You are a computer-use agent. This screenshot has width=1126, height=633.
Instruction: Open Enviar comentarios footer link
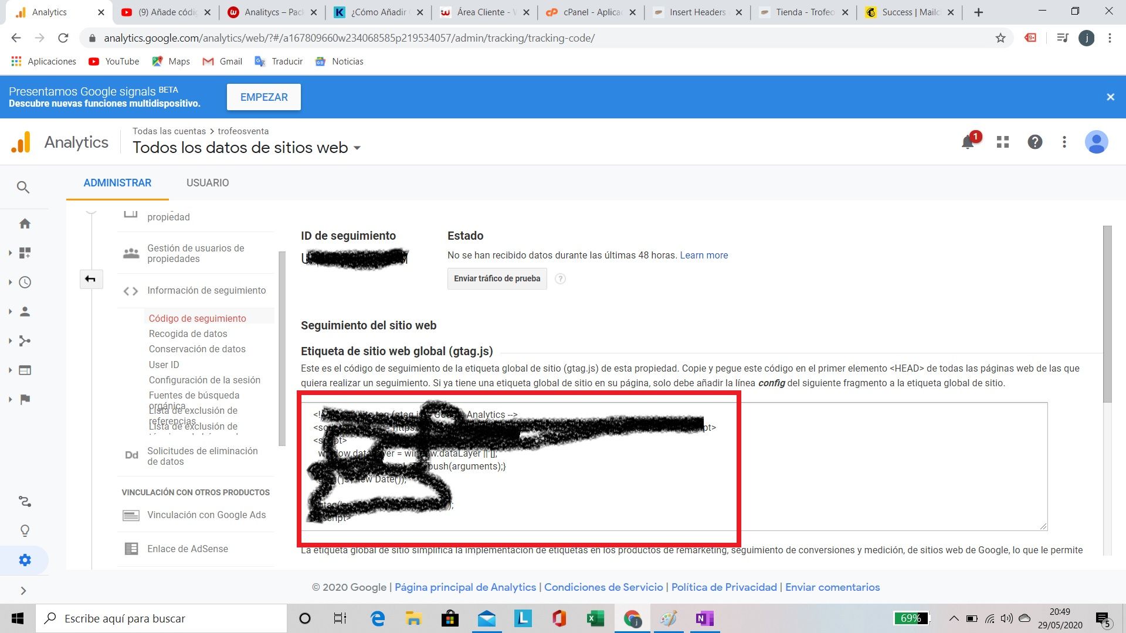832,587
